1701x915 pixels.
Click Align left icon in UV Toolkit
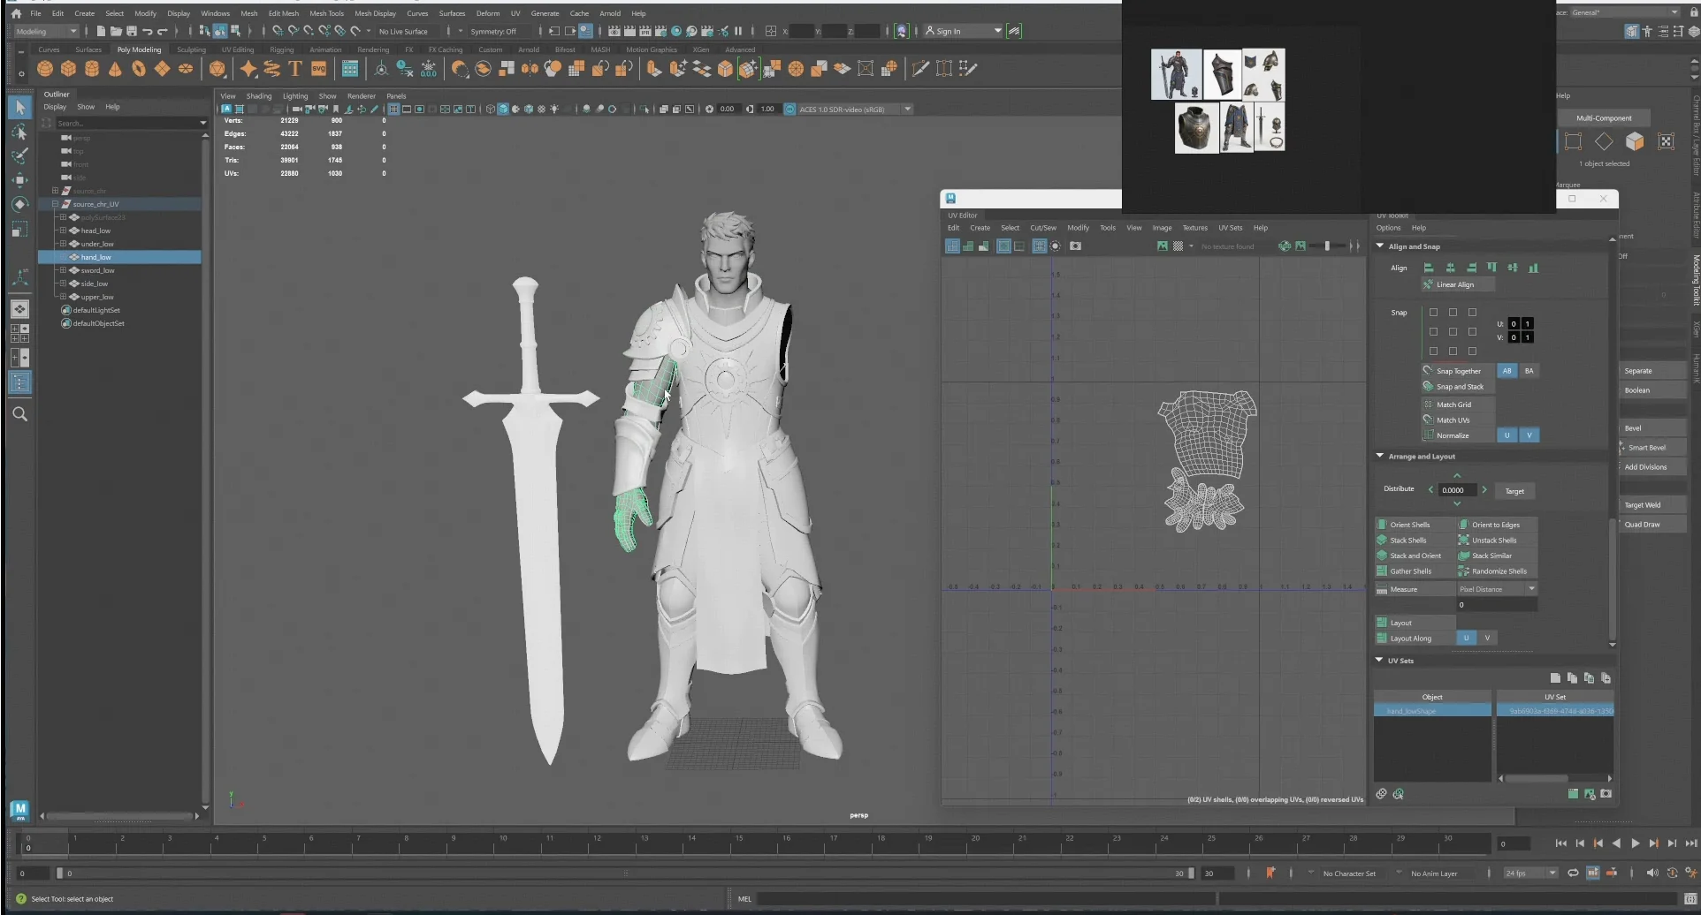point(1429,268)
